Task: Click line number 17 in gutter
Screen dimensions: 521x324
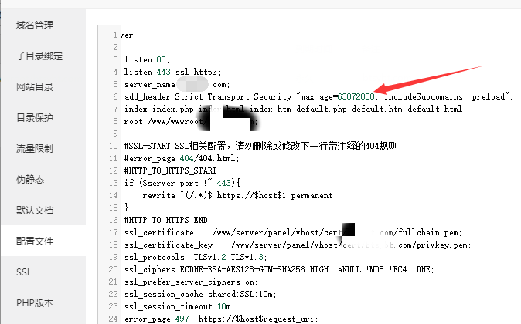Action: 114,232
